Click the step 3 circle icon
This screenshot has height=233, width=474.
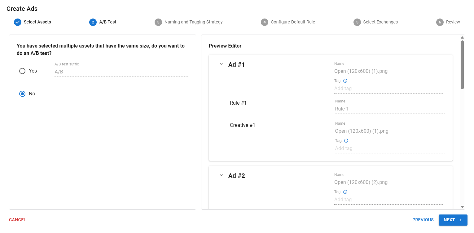[158, 22]
